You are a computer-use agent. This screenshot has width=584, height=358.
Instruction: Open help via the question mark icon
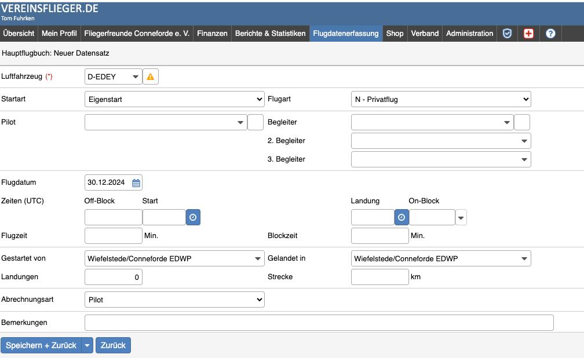point(550,34)
